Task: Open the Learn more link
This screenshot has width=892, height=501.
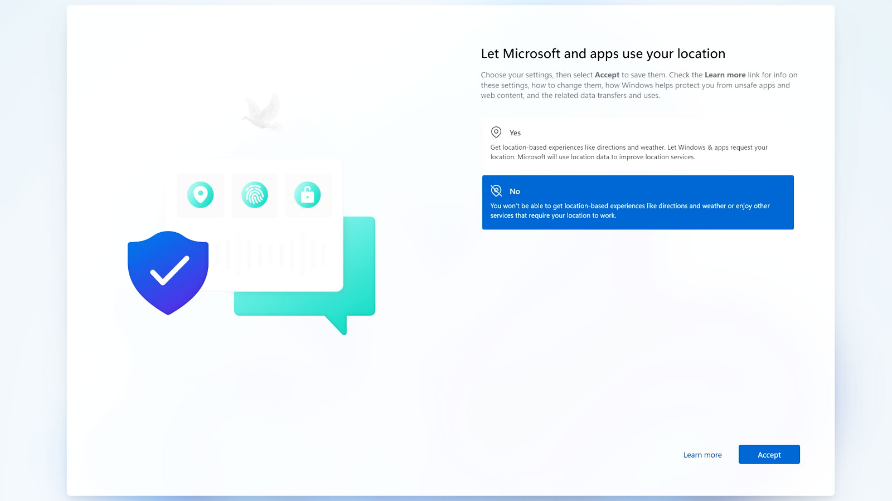Action: 702,455
